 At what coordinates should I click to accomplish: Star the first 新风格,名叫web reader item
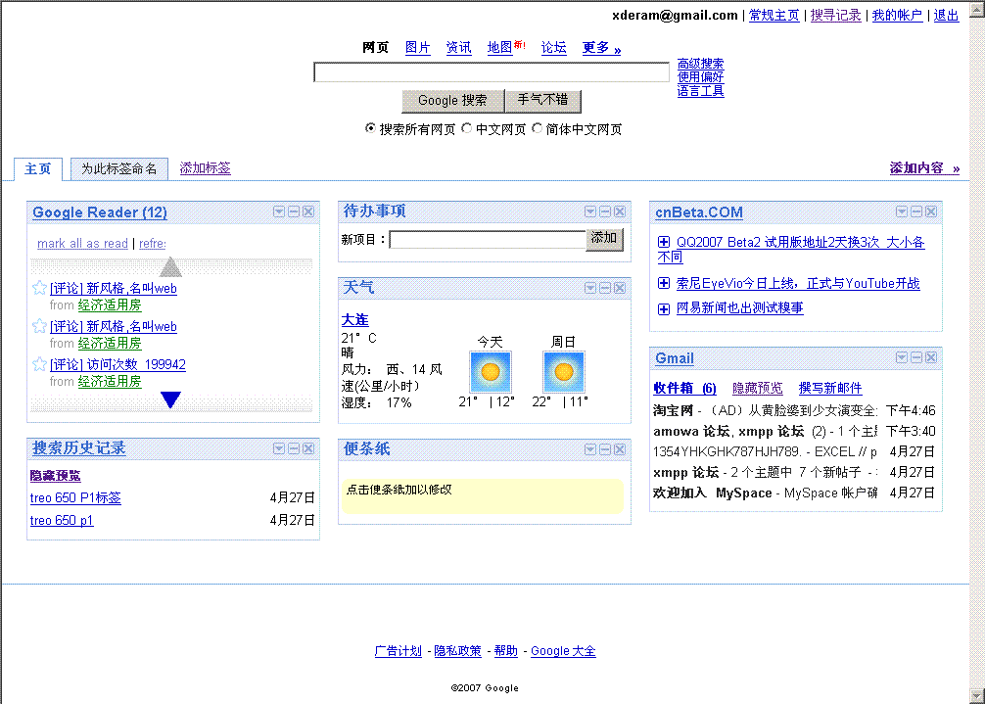coord(39,288)
